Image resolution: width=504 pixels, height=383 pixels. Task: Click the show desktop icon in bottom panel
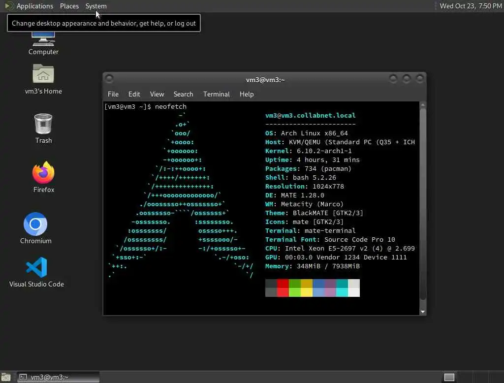point(6,377)
